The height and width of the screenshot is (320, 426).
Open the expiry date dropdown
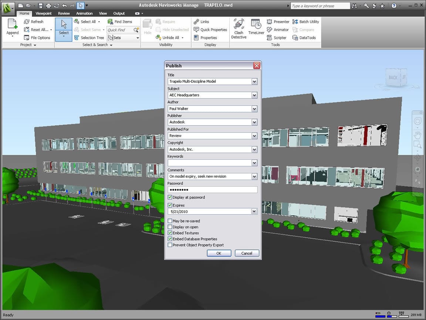point(254,211)
